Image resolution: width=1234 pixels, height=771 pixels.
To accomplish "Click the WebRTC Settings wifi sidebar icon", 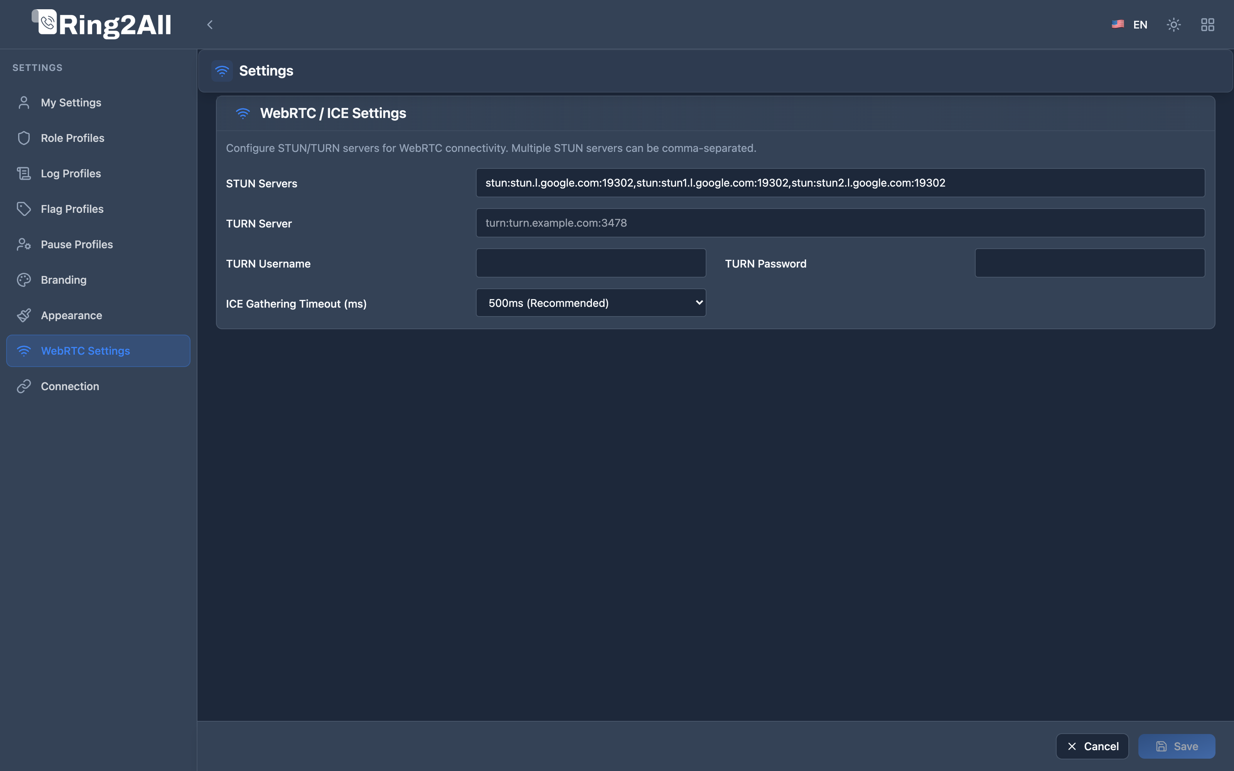I will [x=24, y=351].
